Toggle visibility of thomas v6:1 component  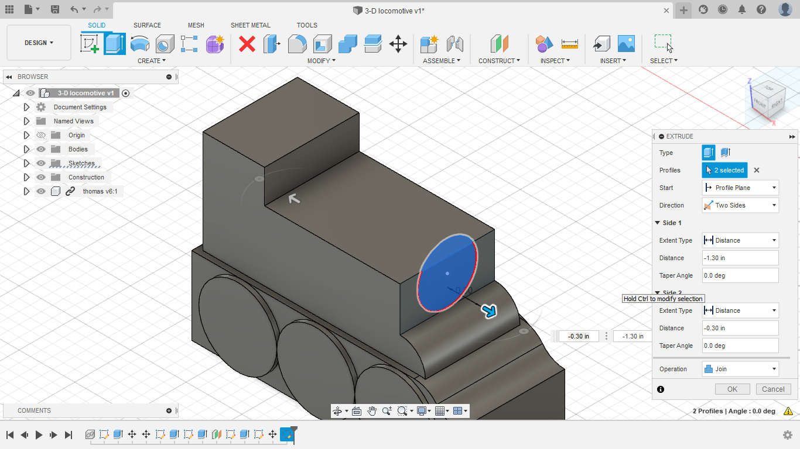coord(41,191)
